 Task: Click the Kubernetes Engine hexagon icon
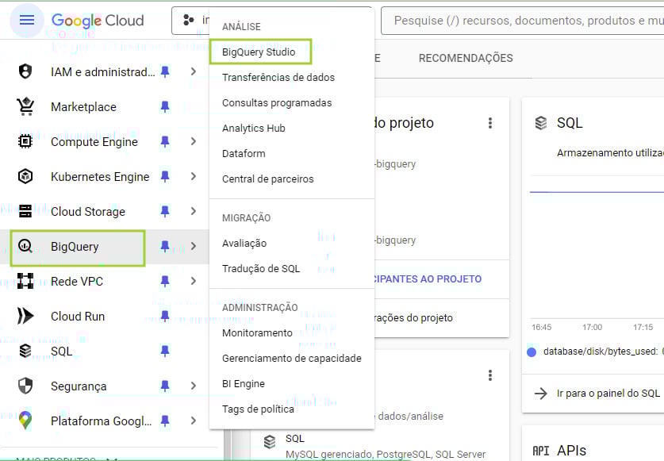click(x=25, y=176)
